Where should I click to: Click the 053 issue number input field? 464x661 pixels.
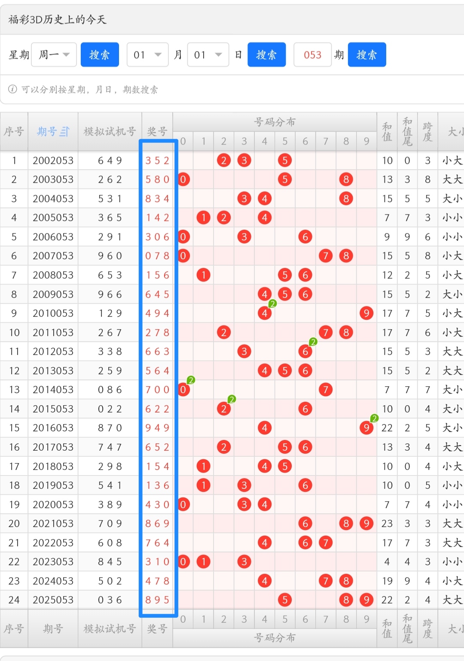pos(312,55)
